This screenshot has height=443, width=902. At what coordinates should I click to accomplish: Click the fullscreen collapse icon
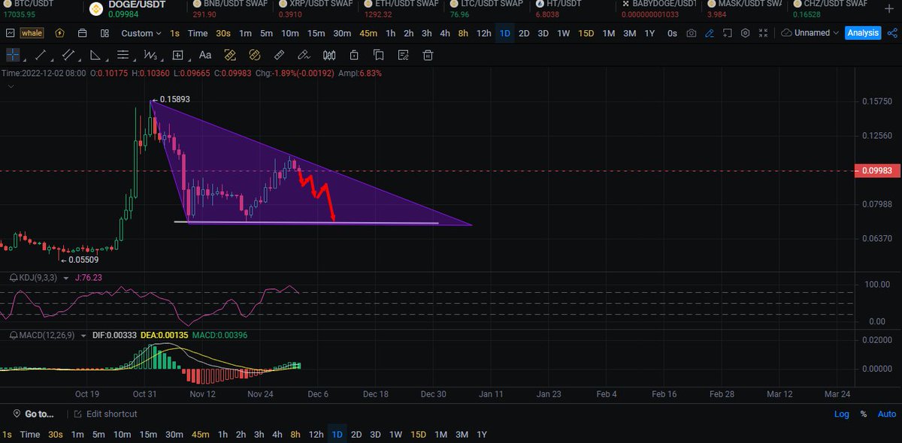coord(763,33)
